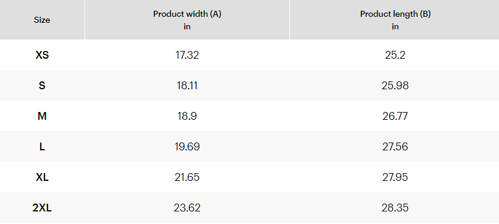This screenshot has width=499, height=224.
Task: Select the 23.62 width value
Action: (x=187, y=208)
